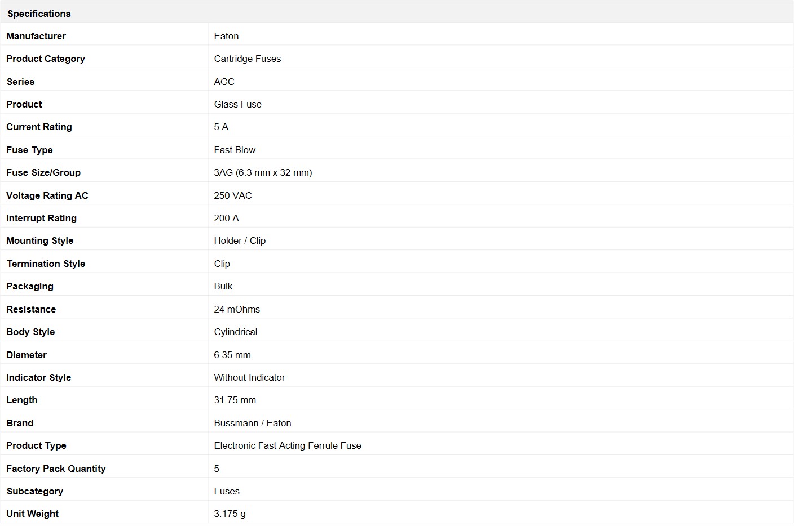Click the 31.75 mm length value
Viewport: 794px width, 526px height.
pos(235,400)
